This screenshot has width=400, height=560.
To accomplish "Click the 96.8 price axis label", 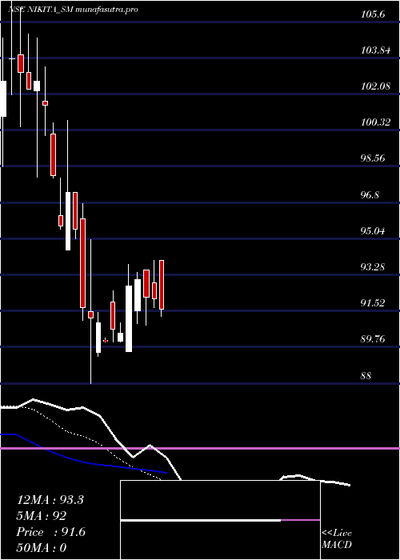I will coord(370,195).
